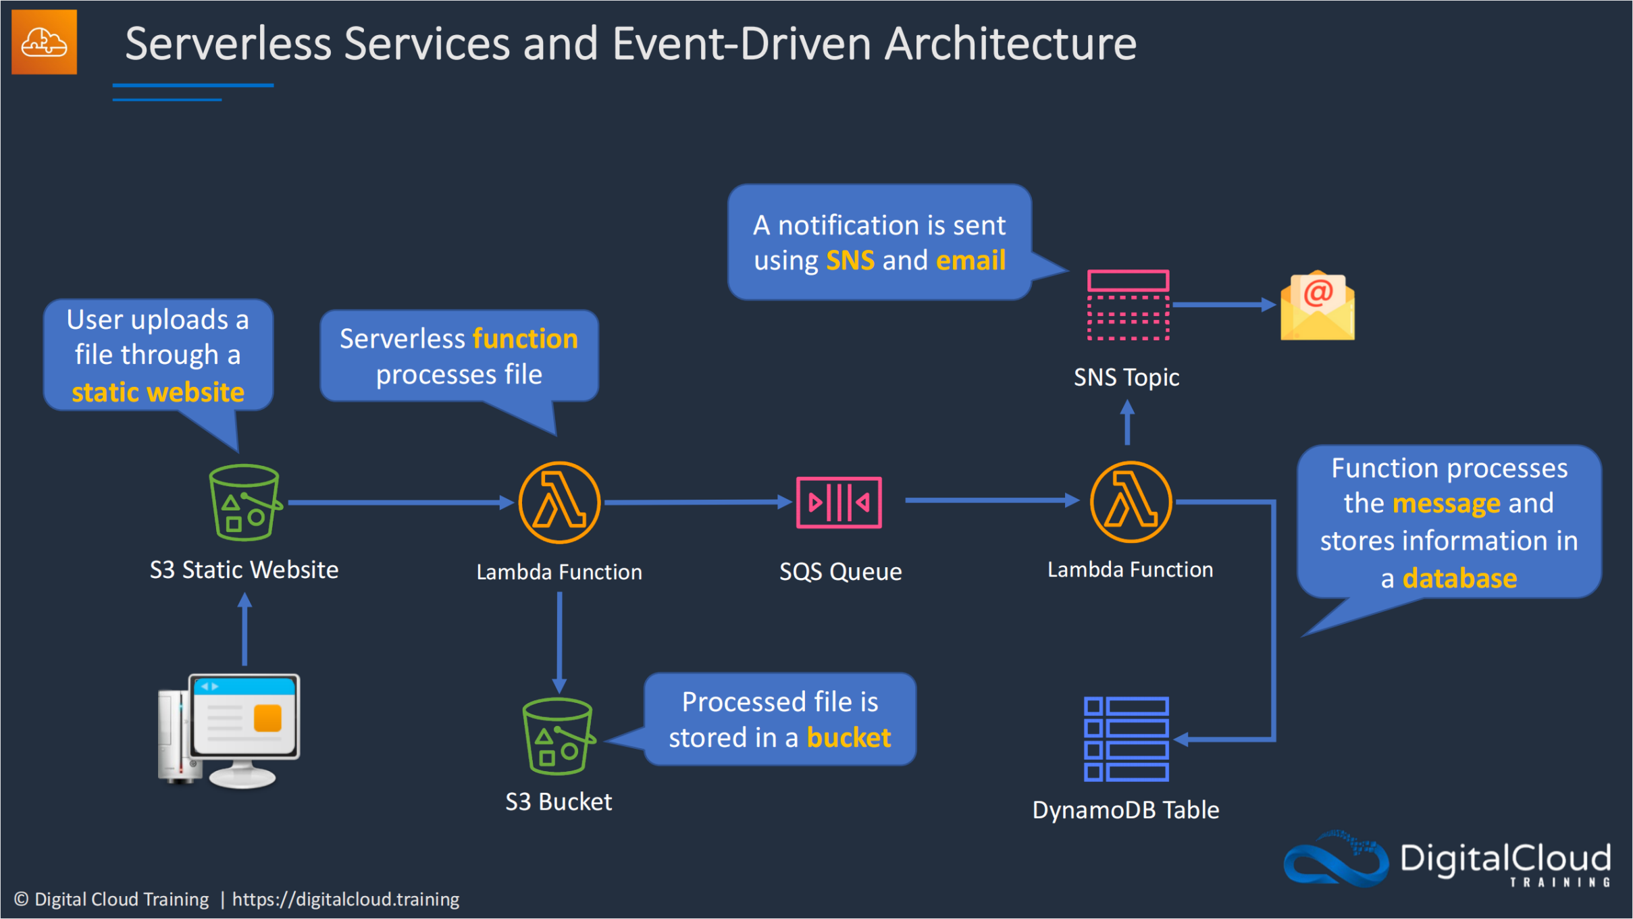Click the desktop computer icon

coord(229,731)
